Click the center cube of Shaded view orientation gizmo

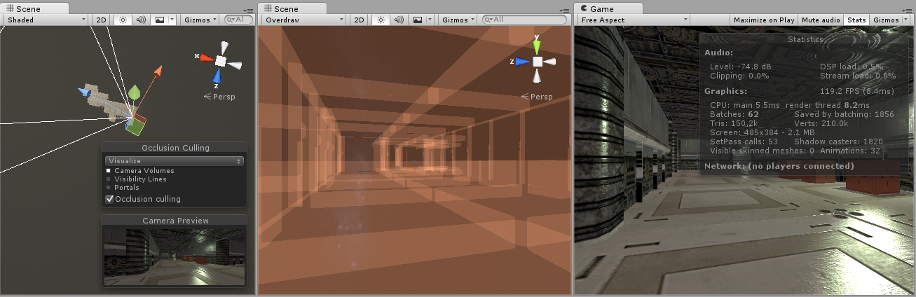click(221, 61)
